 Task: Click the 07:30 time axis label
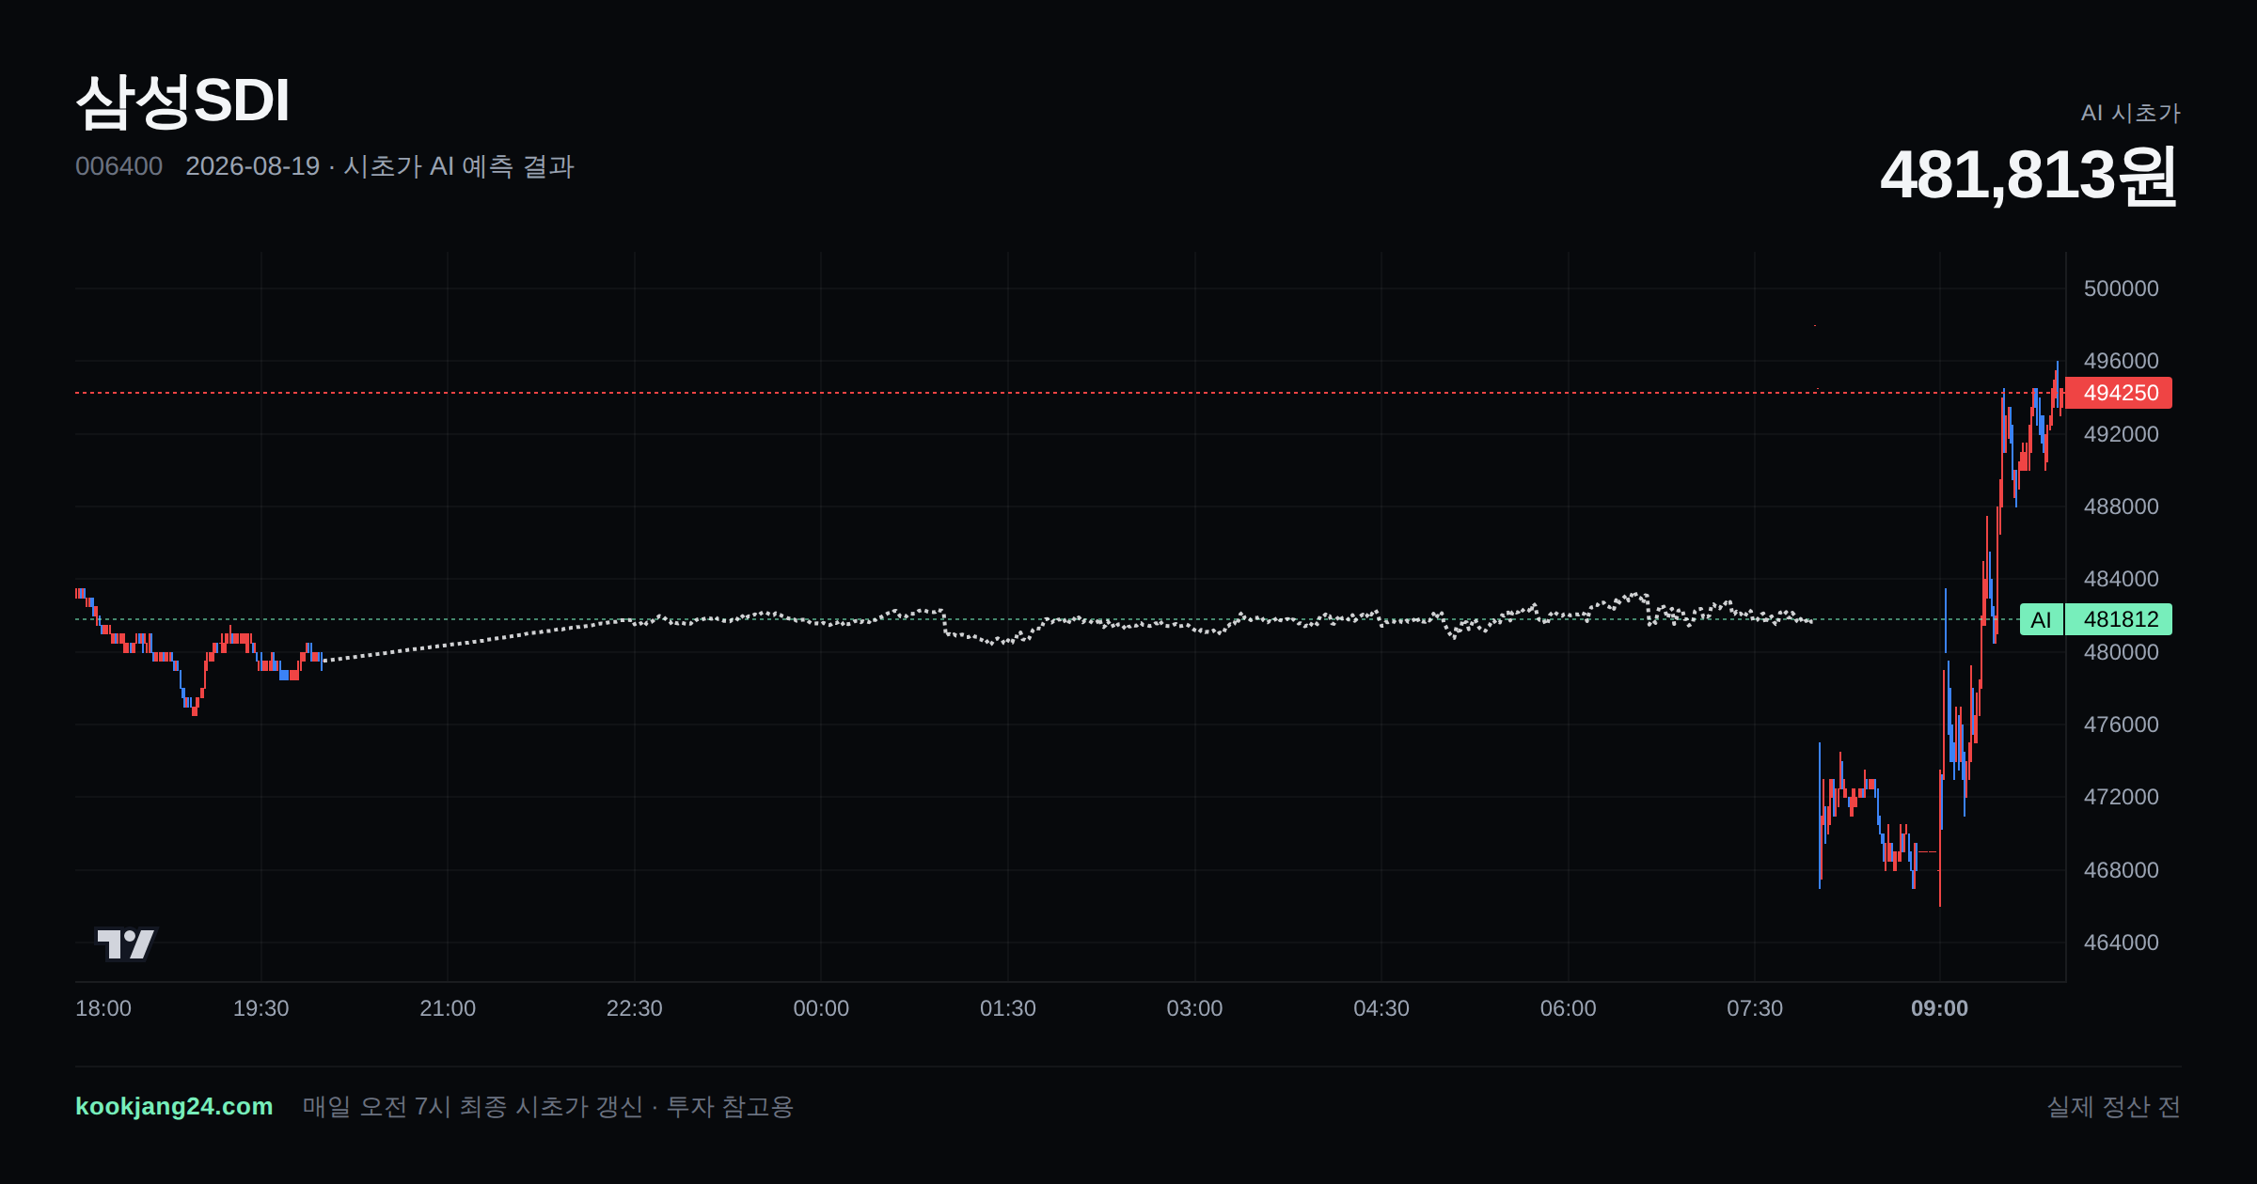pyautogui.click(x=1755, y=1008)
